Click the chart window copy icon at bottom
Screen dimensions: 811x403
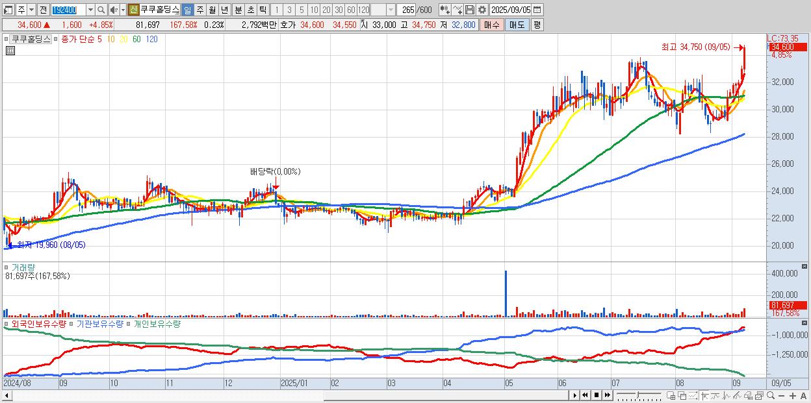759,396
